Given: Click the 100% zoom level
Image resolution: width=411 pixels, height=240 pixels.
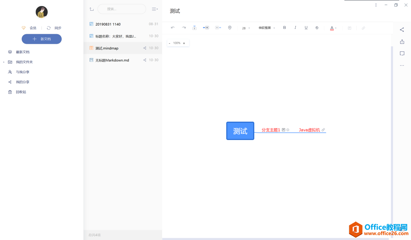Looking at the screenshot, I should (x=177, y=43).
